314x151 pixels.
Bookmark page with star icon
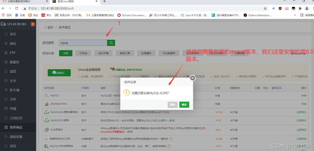click(265, 8)
